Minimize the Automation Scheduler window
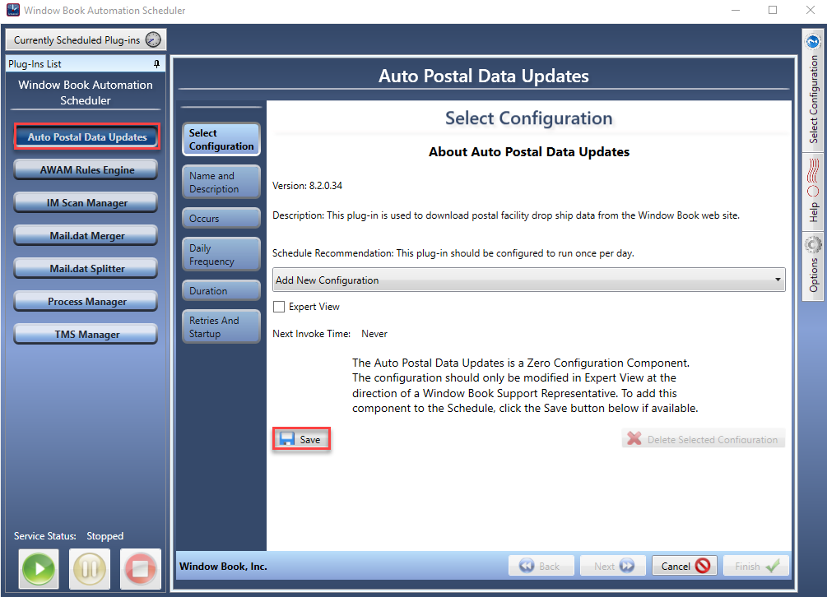Viewport: 827px width, 597px height. (x=735, y=10)
